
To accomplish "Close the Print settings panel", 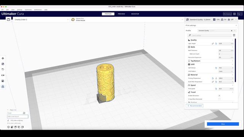I will tap(236, 25).
